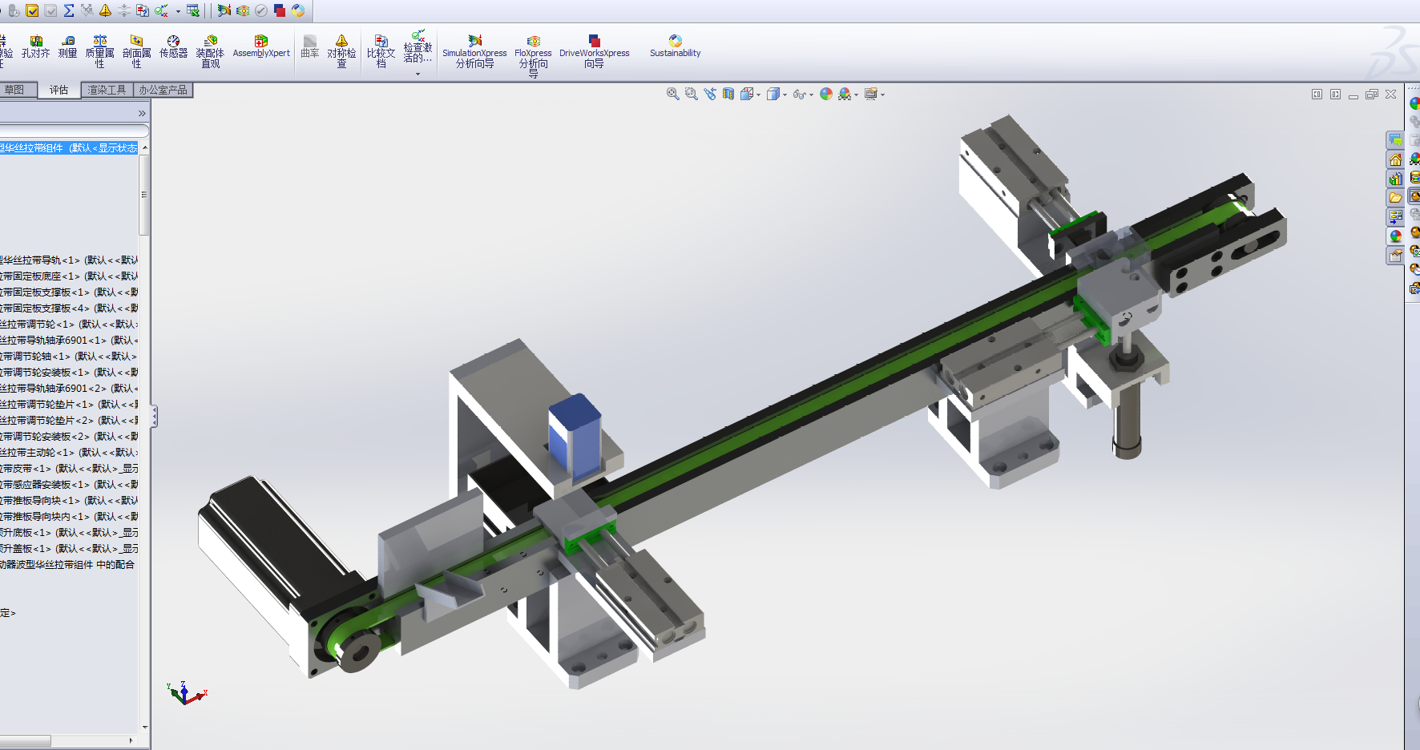1420x750 pixels.
Task: Open the 对称检查 (Symmetry Check) tool
Action: pos(341,50)
